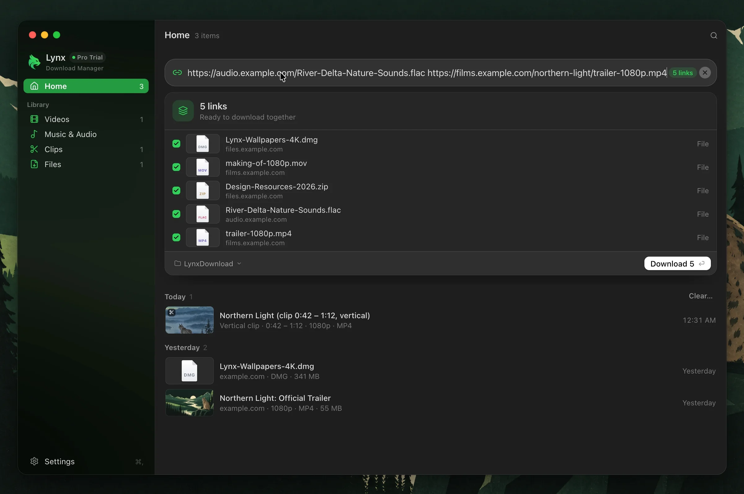Open the Clips library section
The width and height of the screenshot is (744, 494).
86,149
